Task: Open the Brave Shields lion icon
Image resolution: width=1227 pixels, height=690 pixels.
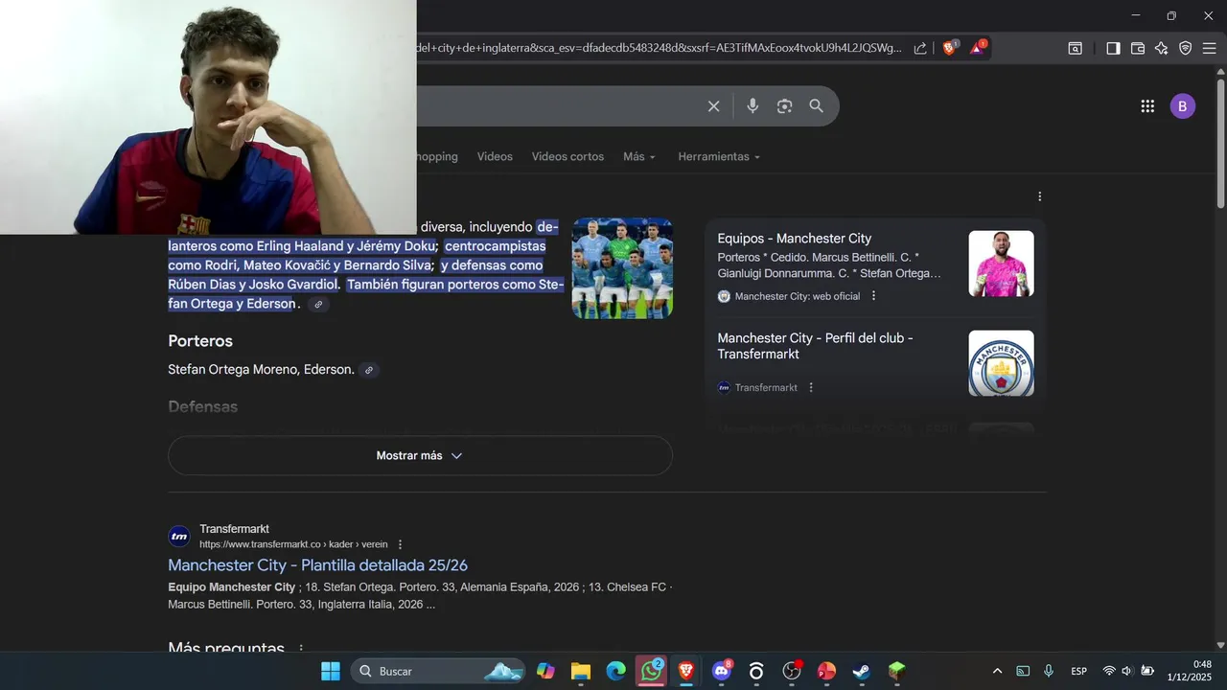Action: point(950,48)
